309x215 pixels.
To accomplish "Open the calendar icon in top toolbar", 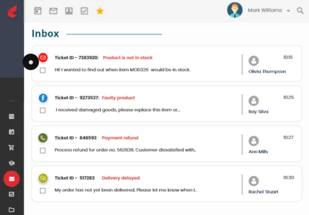I will [38, 11].
